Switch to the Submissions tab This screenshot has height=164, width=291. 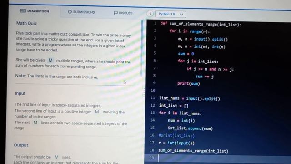point(81,12)
